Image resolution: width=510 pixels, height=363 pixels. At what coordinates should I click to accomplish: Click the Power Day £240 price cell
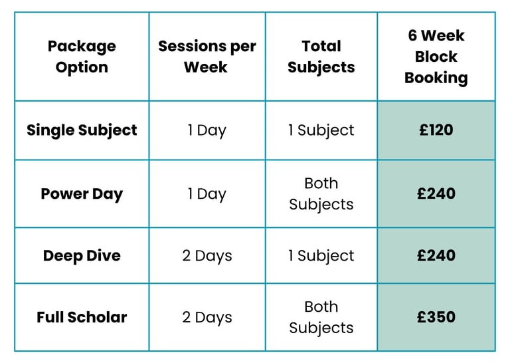436,194
